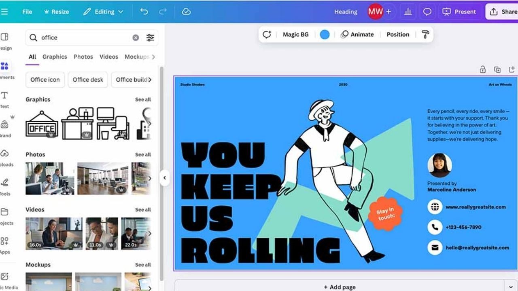
Task: Click the Present button
Action: click(460, 11)
